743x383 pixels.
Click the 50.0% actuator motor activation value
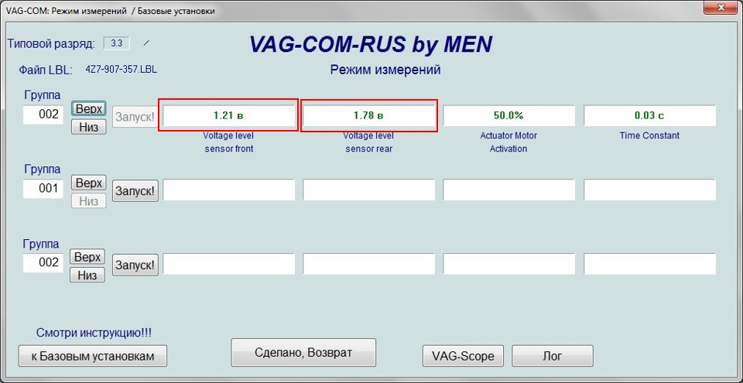[x=509, y=115]
